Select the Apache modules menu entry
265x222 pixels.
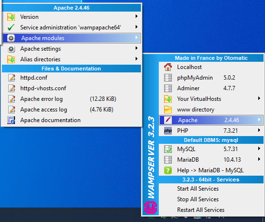coord(71,38)
